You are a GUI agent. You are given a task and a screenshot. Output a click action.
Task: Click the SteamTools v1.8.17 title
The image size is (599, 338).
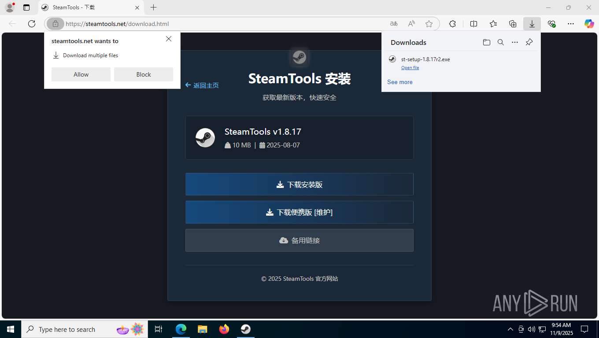(263, 132)
